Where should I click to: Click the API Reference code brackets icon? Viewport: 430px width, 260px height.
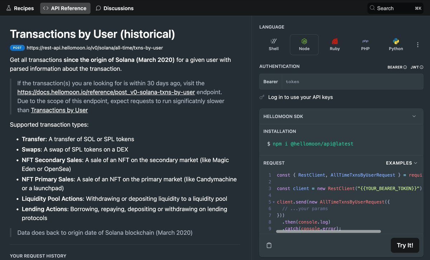tap(46, 8)
